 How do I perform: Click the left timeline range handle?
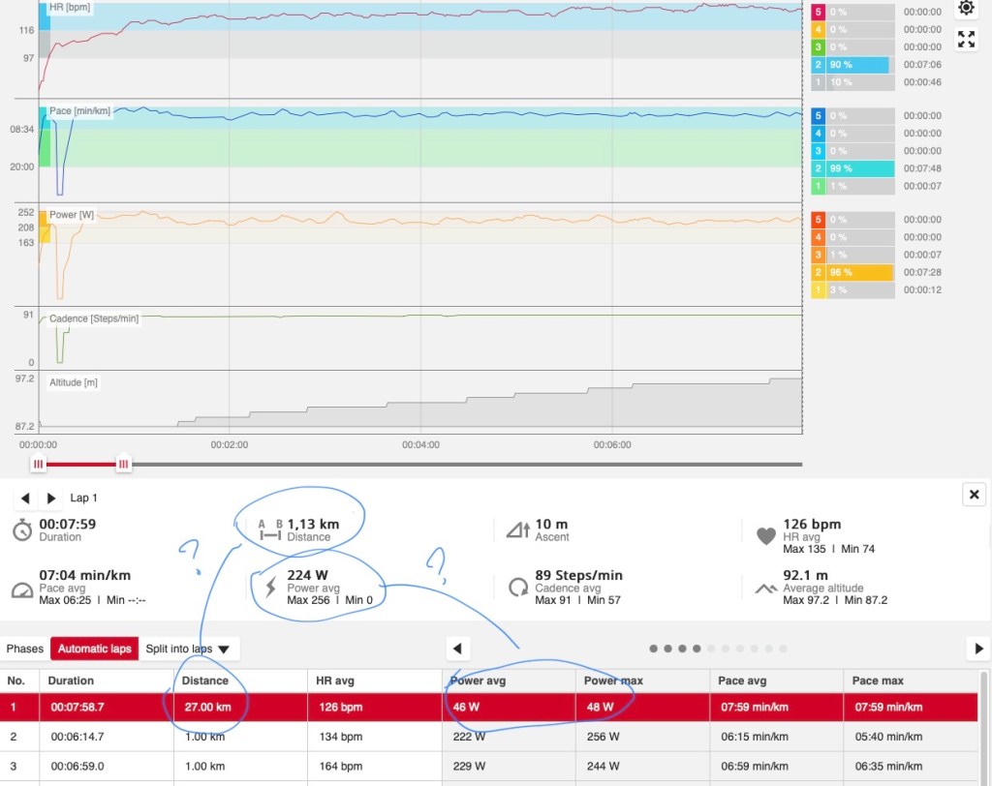pyautogui.click(x=39, y=465)
